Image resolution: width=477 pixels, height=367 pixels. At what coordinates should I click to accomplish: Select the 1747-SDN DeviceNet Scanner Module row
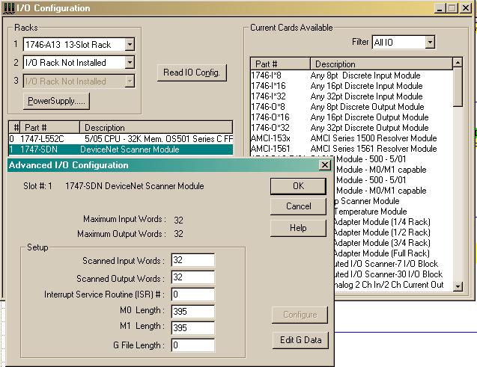point(121,149)
